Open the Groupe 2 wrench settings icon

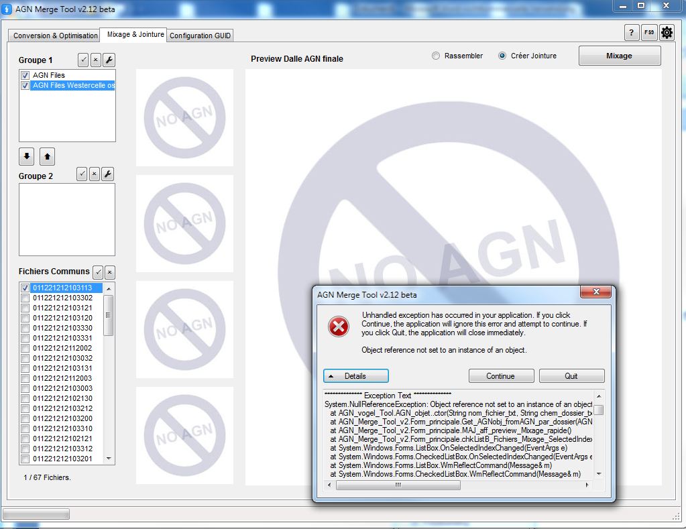(107, 174)
